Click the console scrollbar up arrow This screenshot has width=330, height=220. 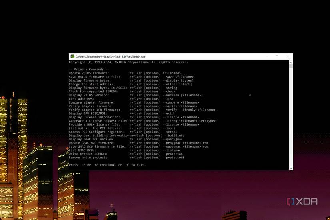coord(291,62)
